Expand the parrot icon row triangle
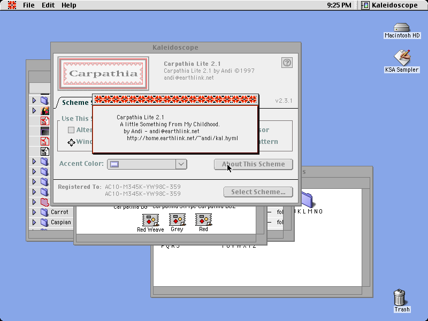 coord(34,111)
